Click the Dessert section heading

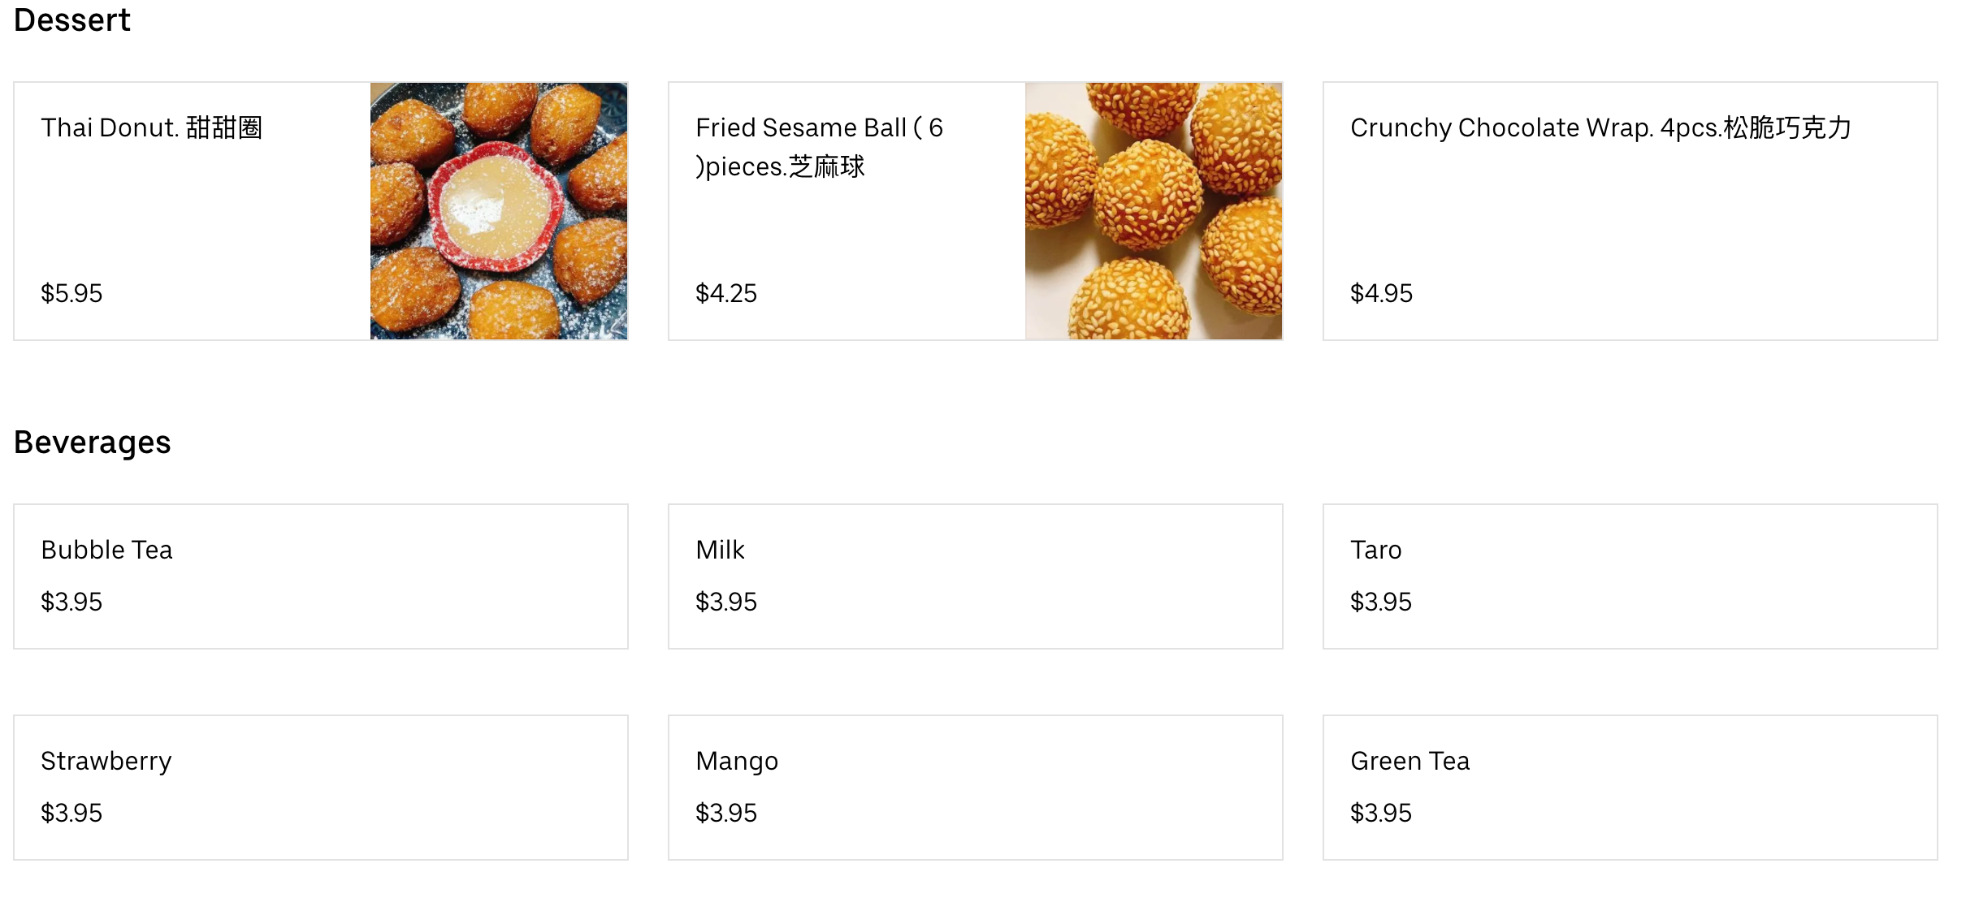coord(72,20)
